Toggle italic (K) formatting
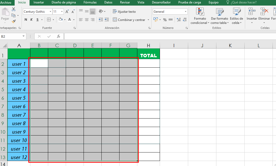 (x=31, y=20)
